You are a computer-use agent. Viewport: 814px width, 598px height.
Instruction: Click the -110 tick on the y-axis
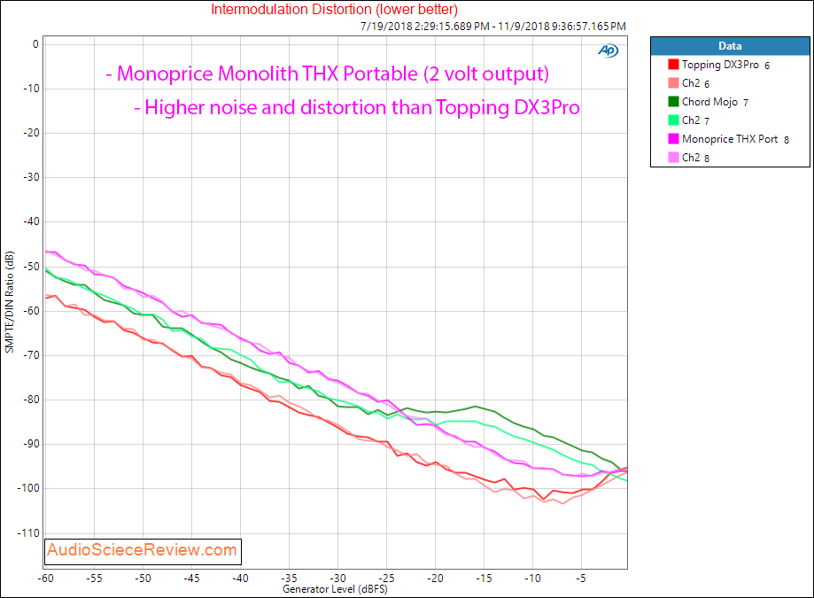click(x=28, y=533)
